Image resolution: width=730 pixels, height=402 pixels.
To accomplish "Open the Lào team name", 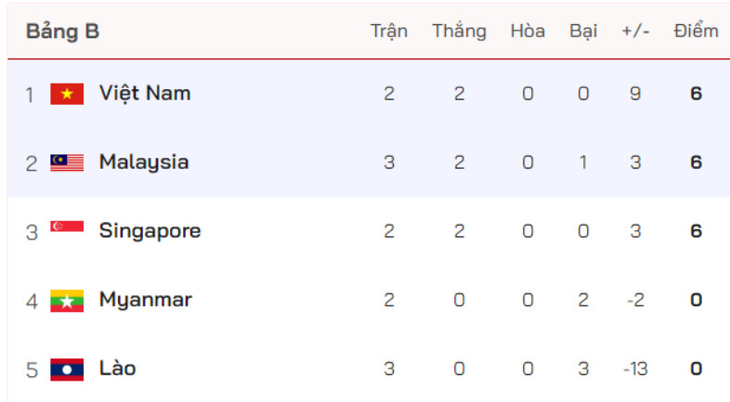I will [x=118, y=368].
